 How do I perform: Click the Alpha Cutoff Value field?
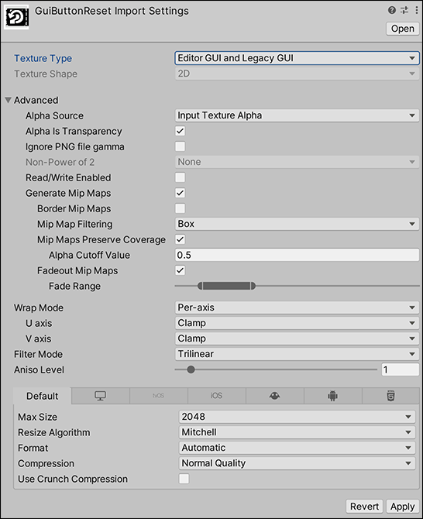[x=297, y=255]
